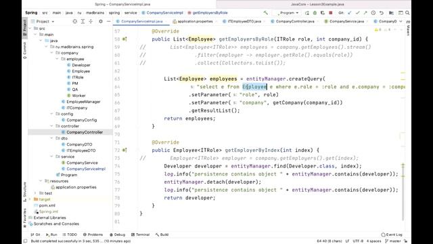This screenshot has height=244, width=433.
Task: Run with coverage icon in toolbar
Action: tap(323, 13)
